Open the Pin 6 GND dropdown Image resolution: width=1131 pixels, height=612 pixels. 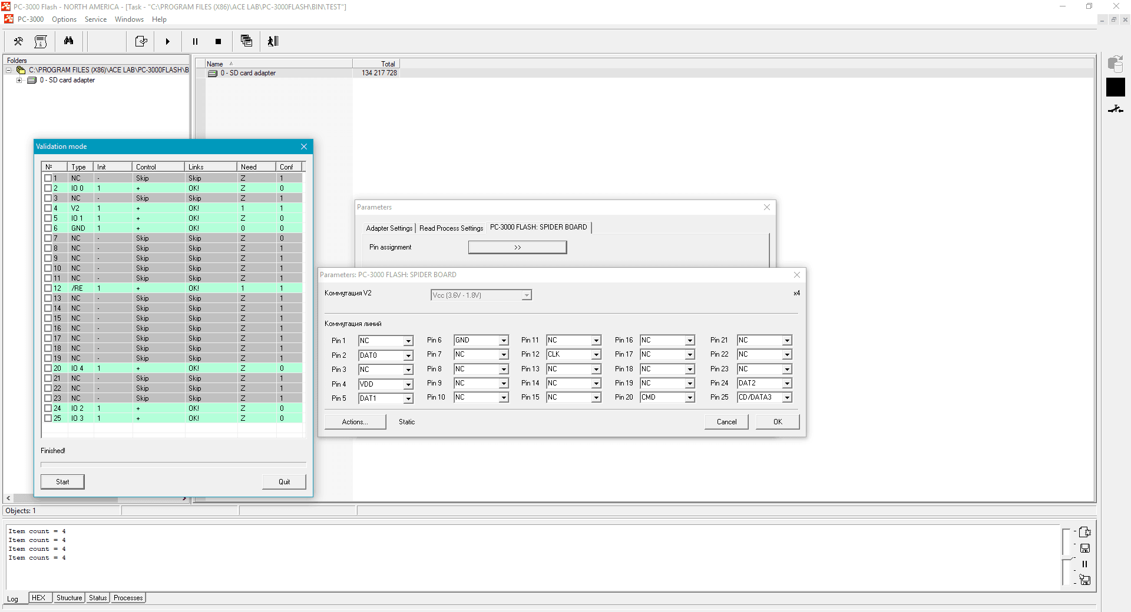[x=504, y=340]
